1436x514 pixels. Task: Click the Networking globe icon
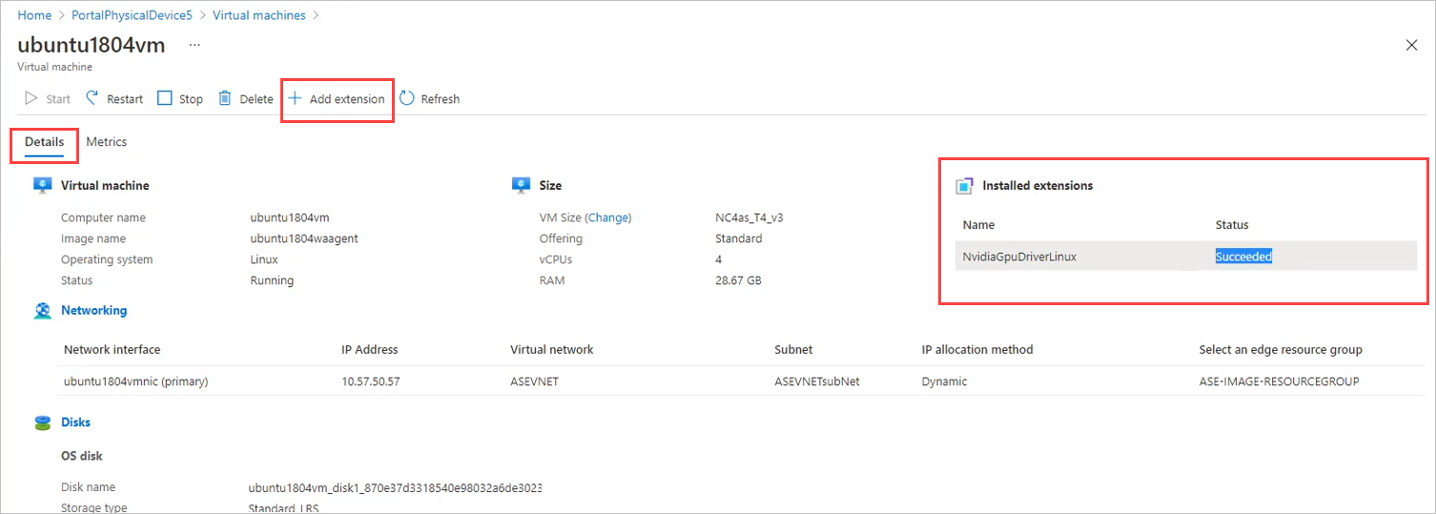(42, 310)
